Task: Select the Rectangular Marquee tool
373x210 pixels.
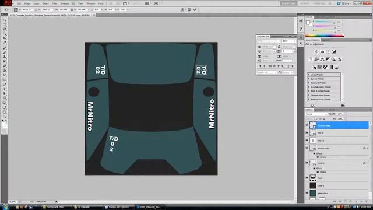Action: pos(4,25)
